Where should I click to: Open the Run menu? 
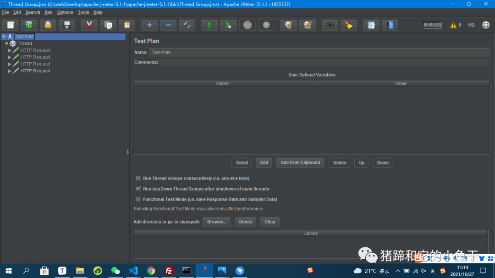coord(48,12)
